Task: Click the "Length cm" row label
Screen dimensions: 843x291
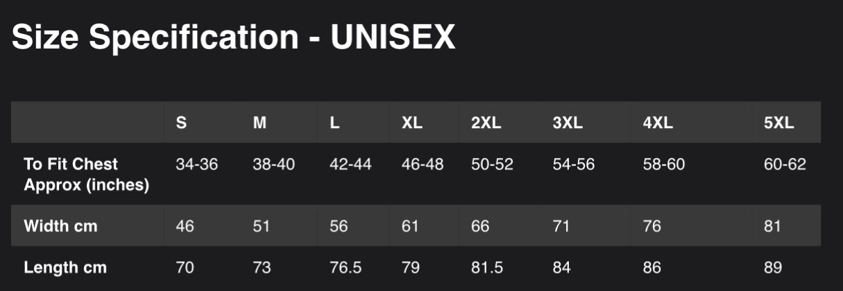Action: [x=65, y=267]
